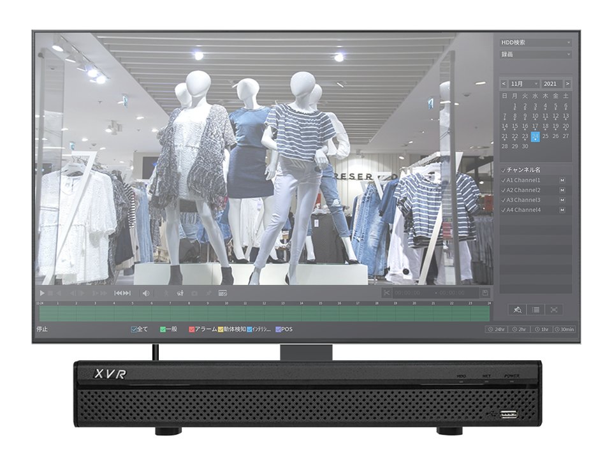Viewport: 612px width, 459px height.
Task: Click the stop playback square
Action: (50, 293)
